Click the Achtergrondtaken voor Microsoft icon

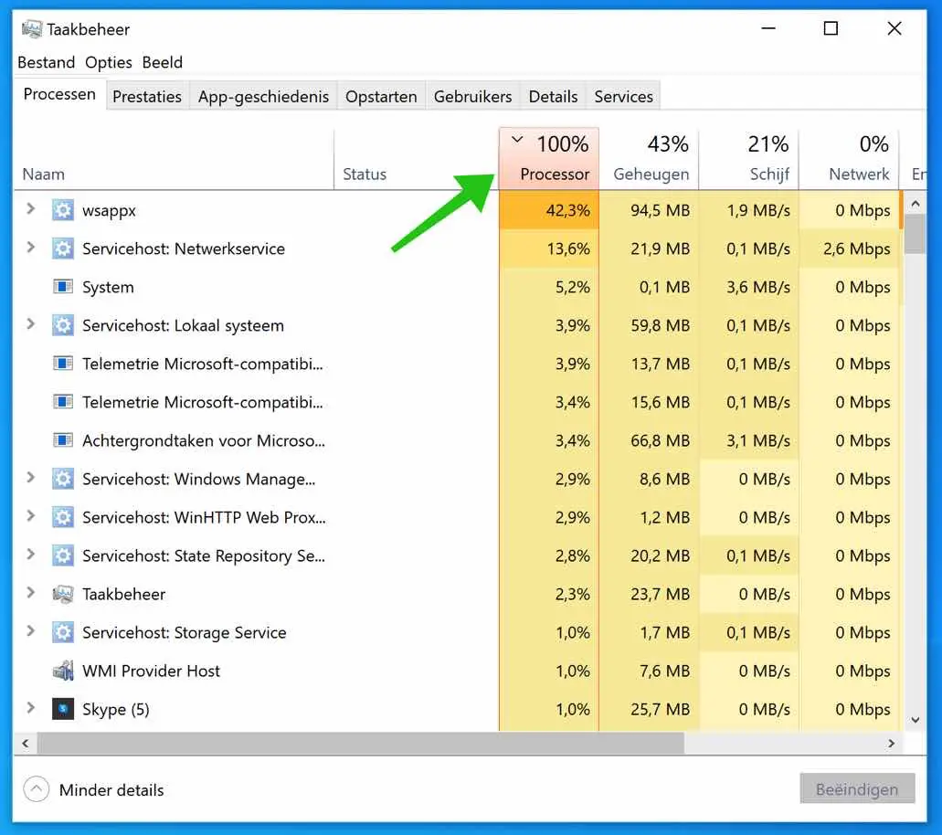pyautogui.click(x=62, y=440)
